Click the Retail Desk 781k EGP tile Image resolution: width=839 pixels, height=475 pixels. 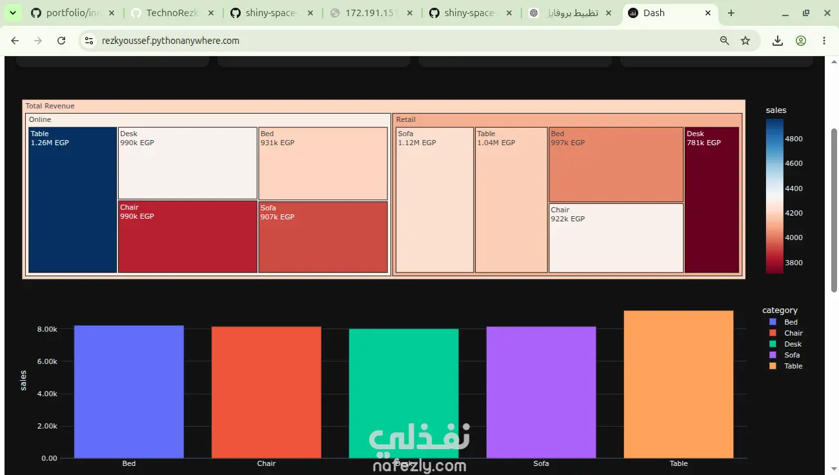click(712, 200)
